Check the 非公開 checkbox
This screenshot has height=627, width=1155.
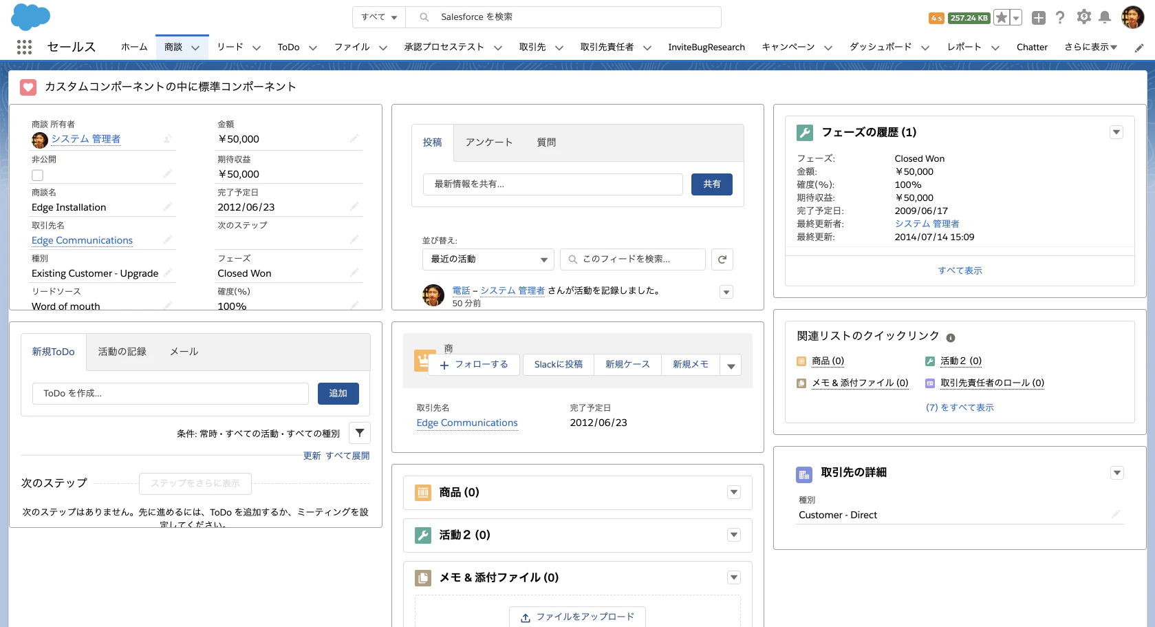39,175
